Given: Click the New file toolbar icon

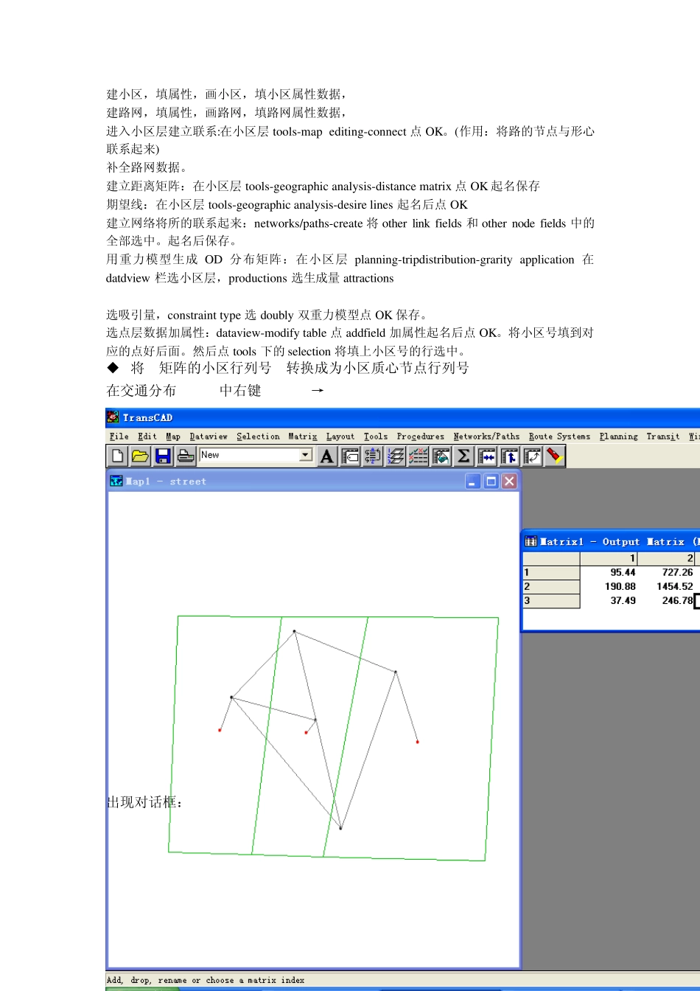Looking at the screenshot, I should [x=117, y=456].
